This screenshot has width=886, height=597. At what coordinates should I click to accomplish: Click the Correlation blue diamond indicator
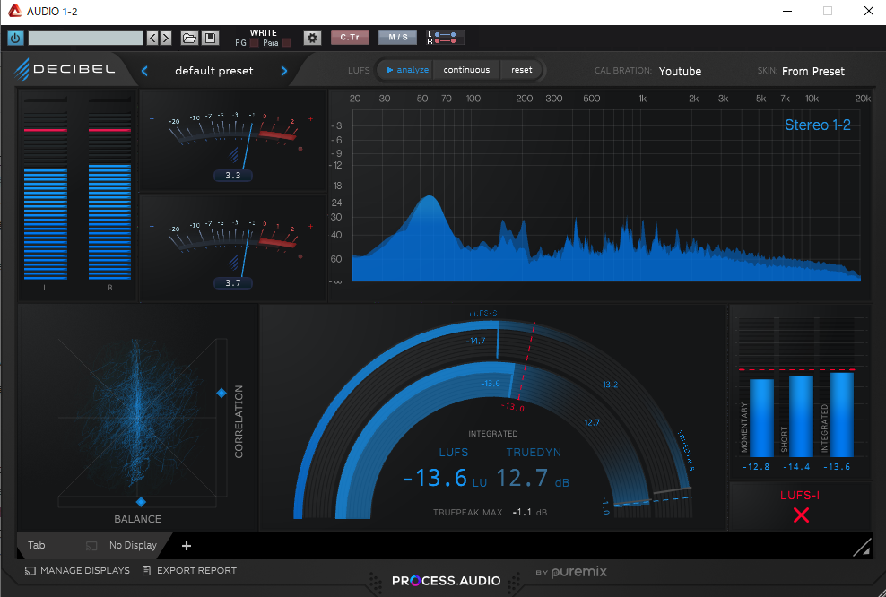[x=221, y=394]
